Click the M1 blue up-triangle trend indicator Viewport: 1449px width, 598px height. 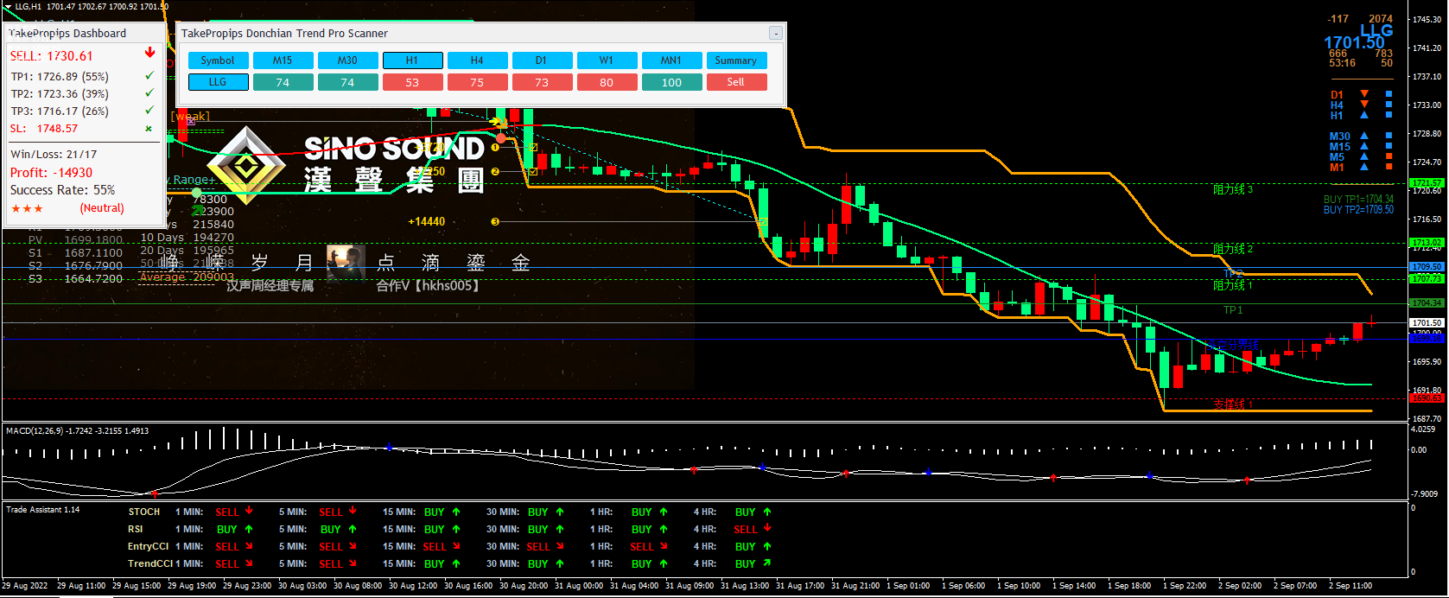tap(1364, 167)
